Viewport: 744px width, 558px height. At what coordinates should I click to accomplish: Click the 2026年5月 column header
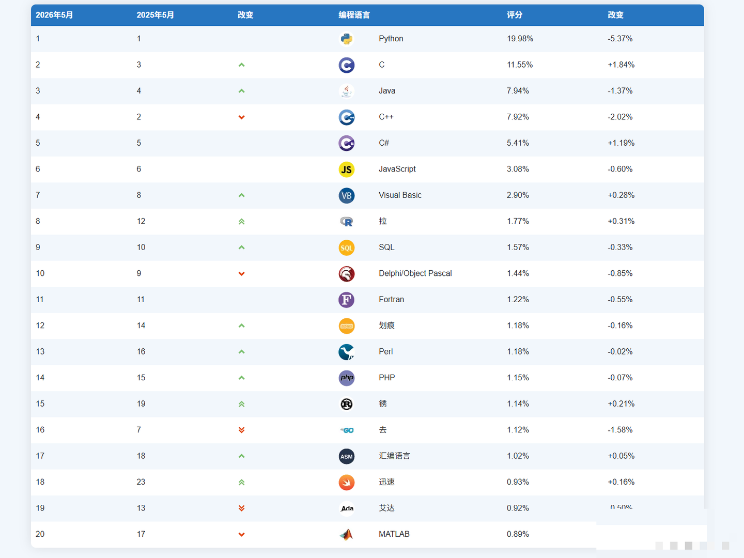[54, 15]
